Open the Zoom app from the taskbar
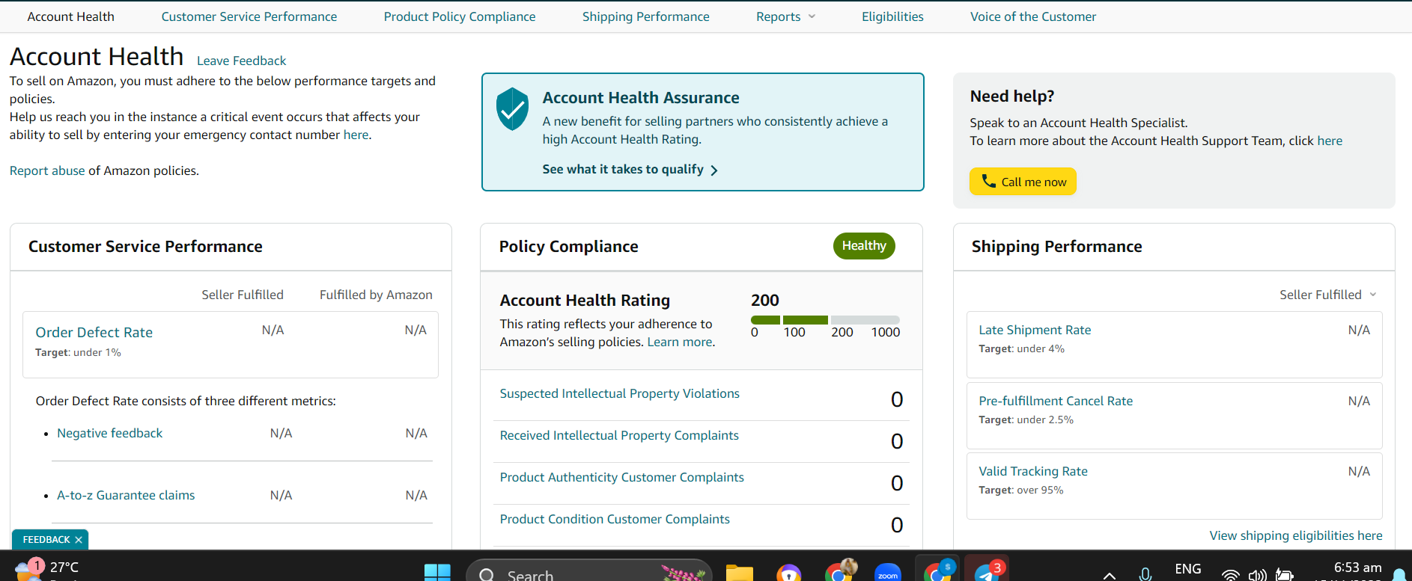1412x581 pixels. click(x=888, y=573)
